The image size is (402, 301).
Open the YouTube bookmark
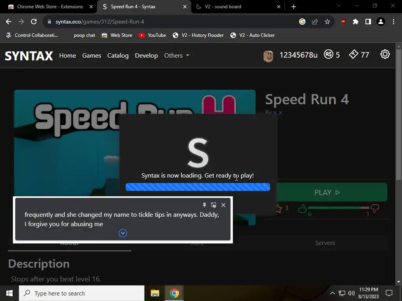click(x=152, y=35)
